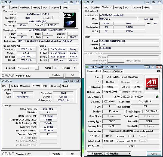Click the motherboard model field M4A78T-E
This screenshot has width=163, height=157.
pyautogui.click(x=118, y=19)
